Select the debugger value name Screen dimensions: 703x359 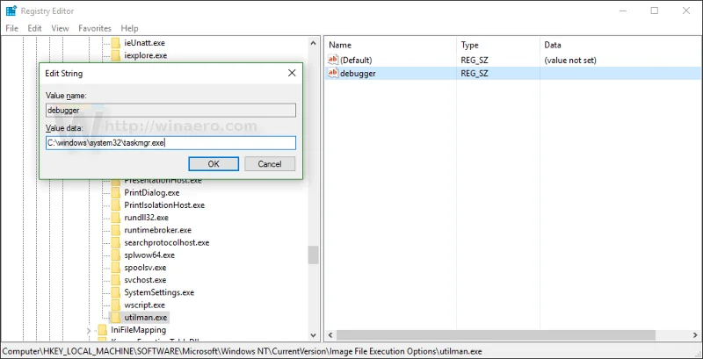[358, 74]
